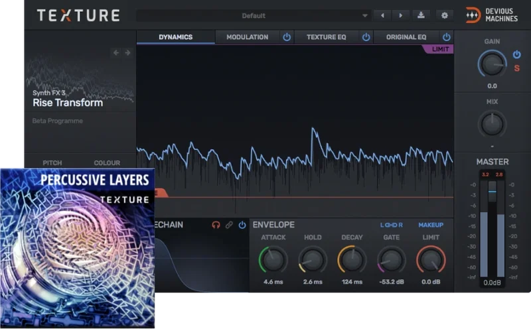Click the sidechain headphones listen icon

(x=216, y=225)
